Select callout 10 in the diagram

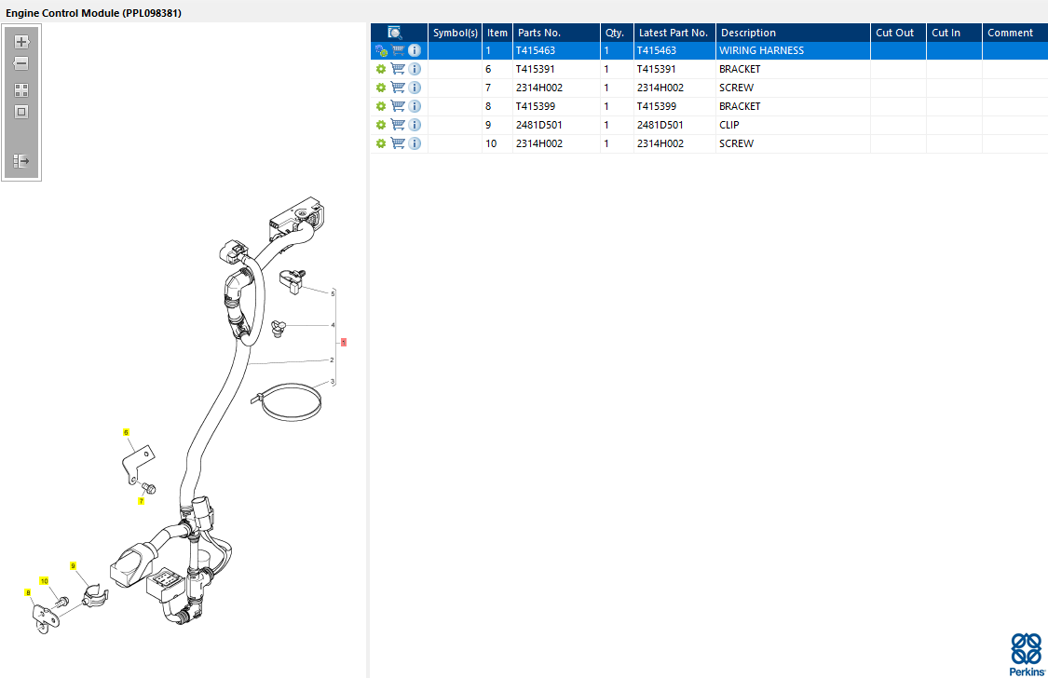pyautogui.click(x=44, y=581)
